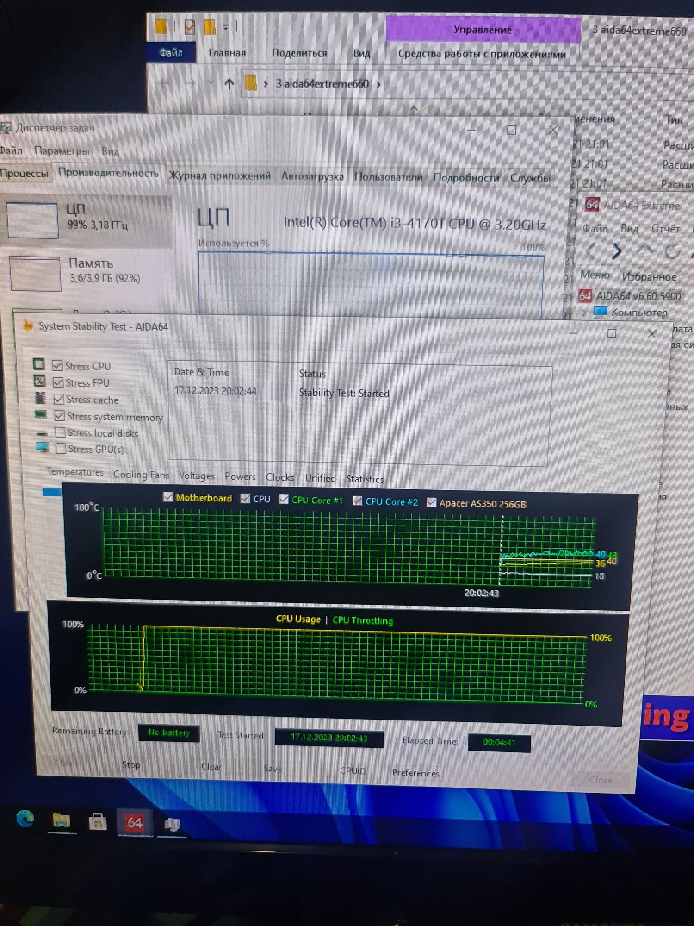This screenshot has height=926, width=694.
Task: Uncheck Stress system memory
Action: point(59,416)
